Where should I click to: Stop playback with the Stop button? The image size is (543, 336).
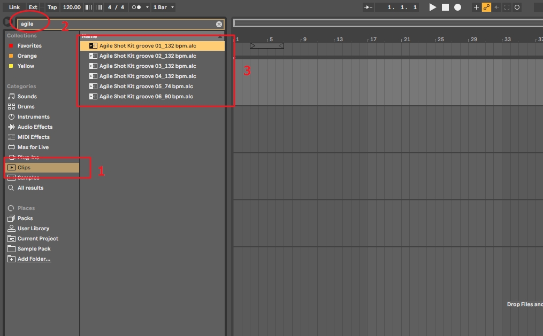pyautogui.click(x=445, y=7)
